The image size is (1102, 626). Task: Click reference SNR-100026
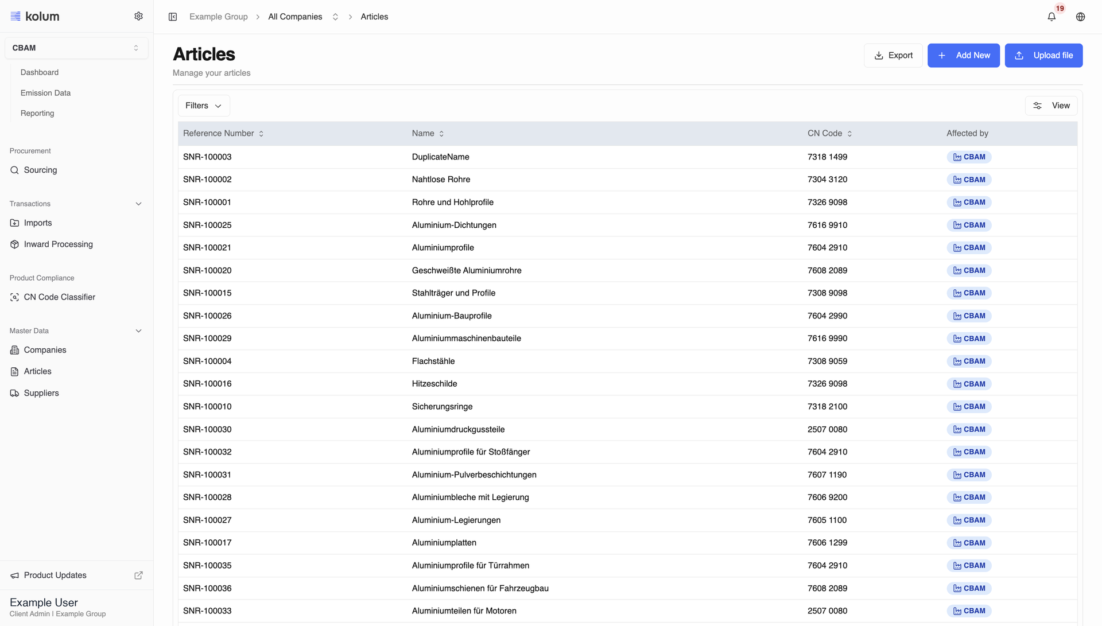pos(207,316)
